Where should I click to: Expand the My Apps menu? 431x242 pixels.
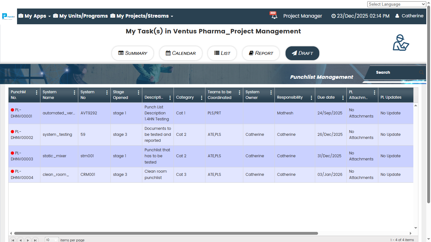(x=35, y=16)
